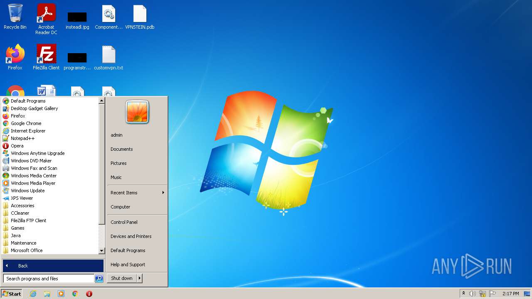Expand the FileZilla FTP Client folder
This screenshot has height=299, width=532.
pos(50,221)
